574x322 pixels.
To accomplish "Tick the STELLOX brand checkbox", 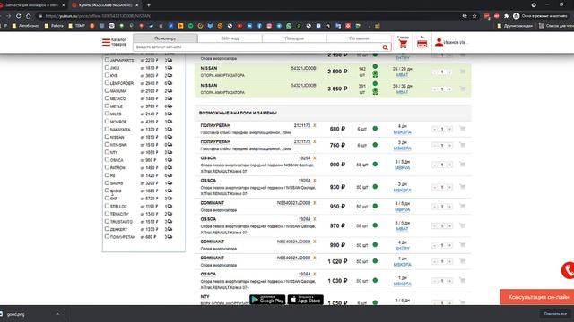I will coord(107,206).
